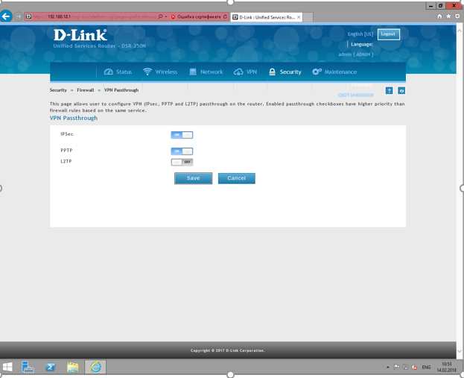Screen dimensions: 464x378
Task: Click the page refresh icon in address bar
Action: [x=225, y=16]
